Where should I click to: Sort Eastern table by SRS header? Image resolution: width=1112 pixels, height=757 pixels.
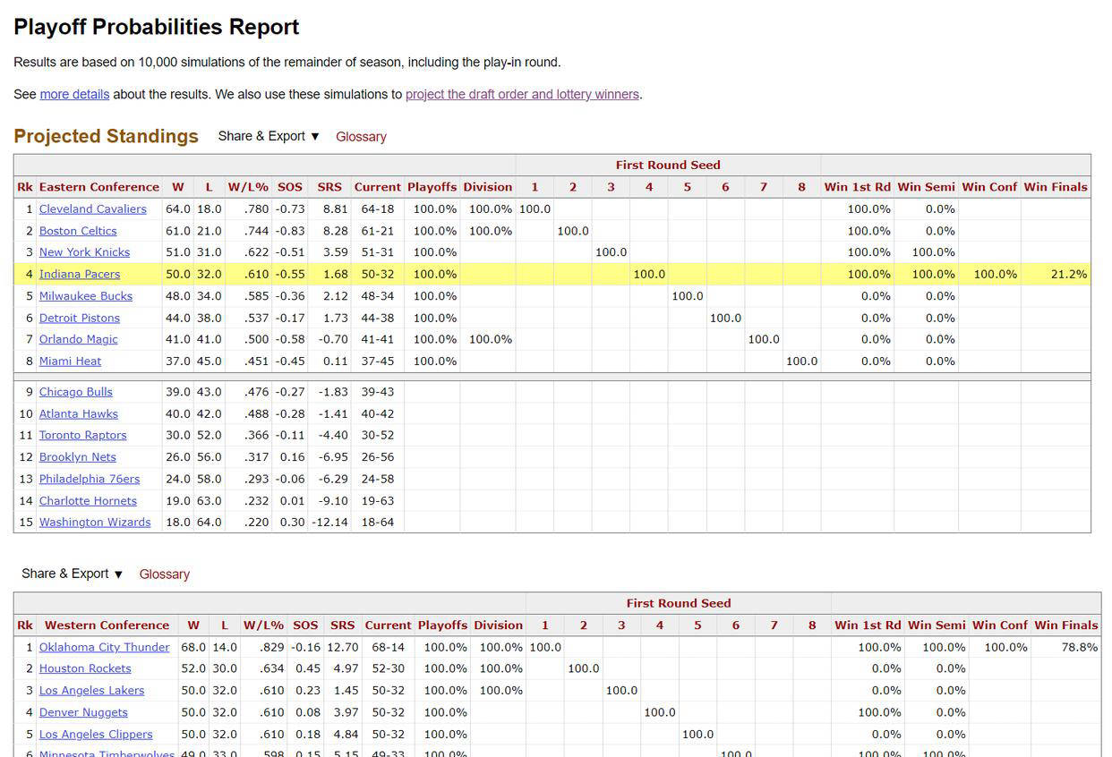[x=329, y=187]
